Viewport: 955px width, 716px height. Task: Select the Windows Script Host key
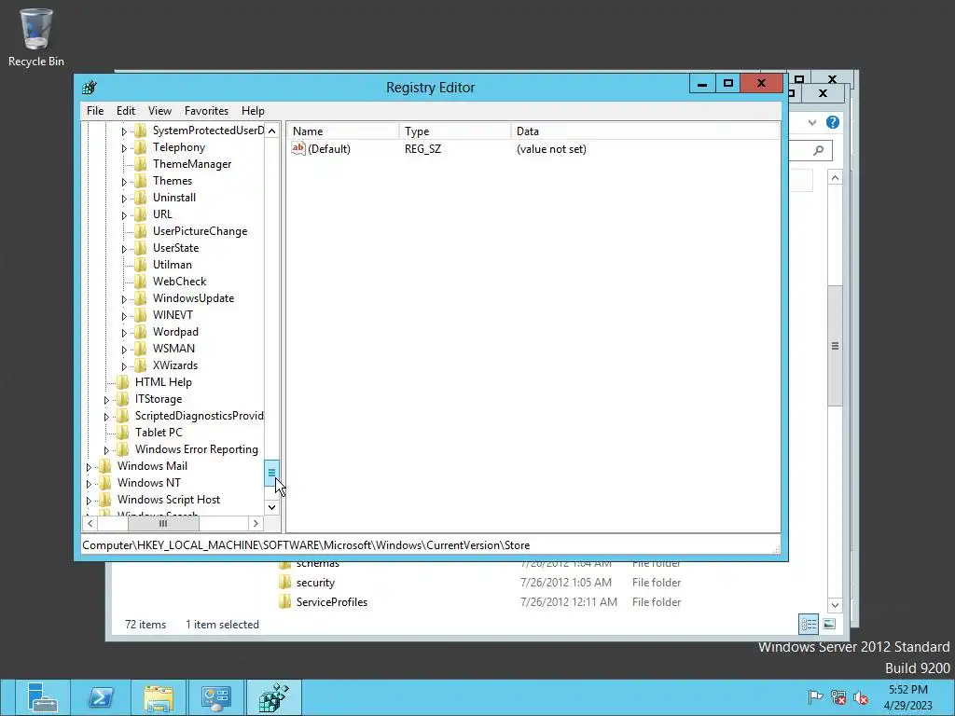(x=169, y=500)
